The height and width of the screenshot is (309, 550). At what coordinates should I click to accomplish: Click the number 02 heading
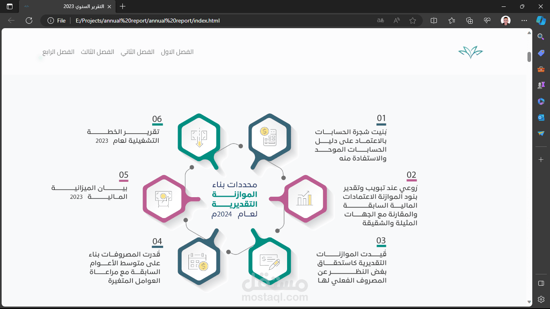click(411, 175)
